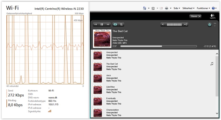Screen dimensions: 221x120
Task: Click The Bad Cat album cover
Action: click(x=102, y=39)
